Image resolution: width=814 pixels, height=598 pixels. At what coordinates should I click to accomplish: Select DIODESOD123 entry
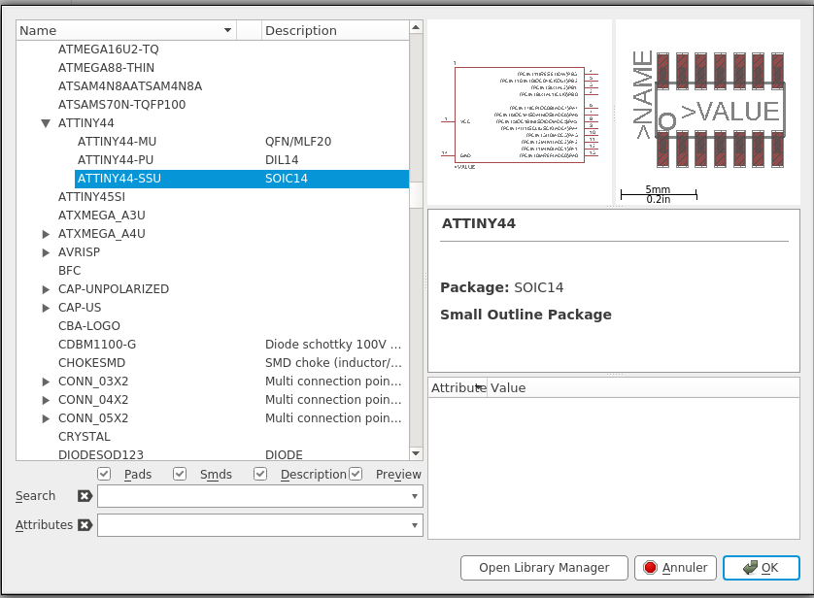[x=101, y=455]
